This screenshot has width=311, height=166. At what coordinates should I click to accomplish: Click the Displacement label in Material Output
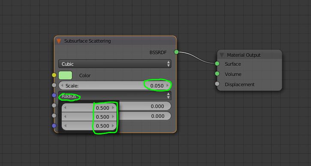(239, 84)
